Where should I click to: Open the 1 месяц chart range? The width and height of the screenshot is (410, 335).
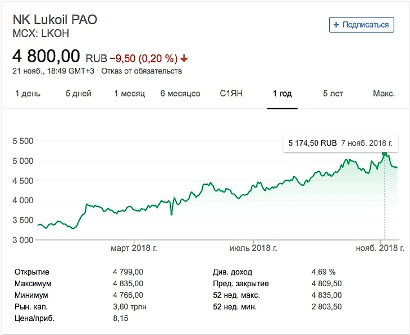[129, 94]
